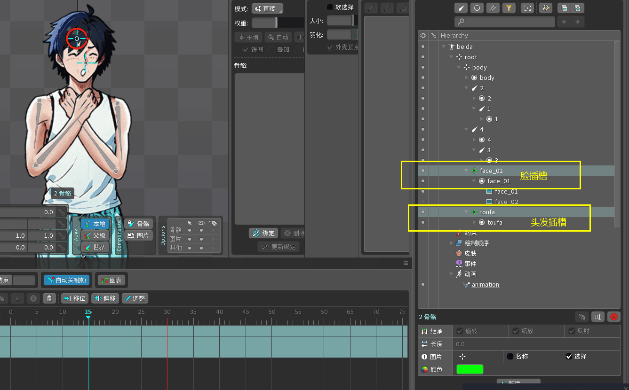Image resolution: width=629 pixels, height=390 pixels.
Task: Select the 皮肤 skins tree item
Action: tap(470, 253)
